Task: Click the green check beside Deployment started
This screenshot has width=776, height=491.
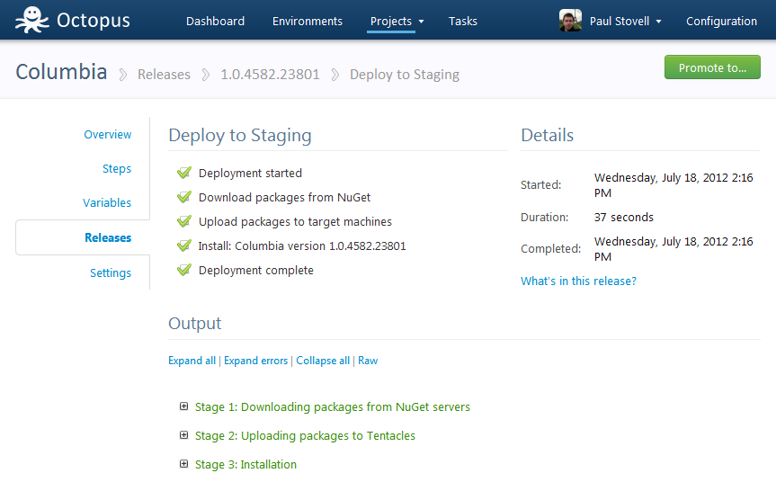Action: tap(184, 173)
